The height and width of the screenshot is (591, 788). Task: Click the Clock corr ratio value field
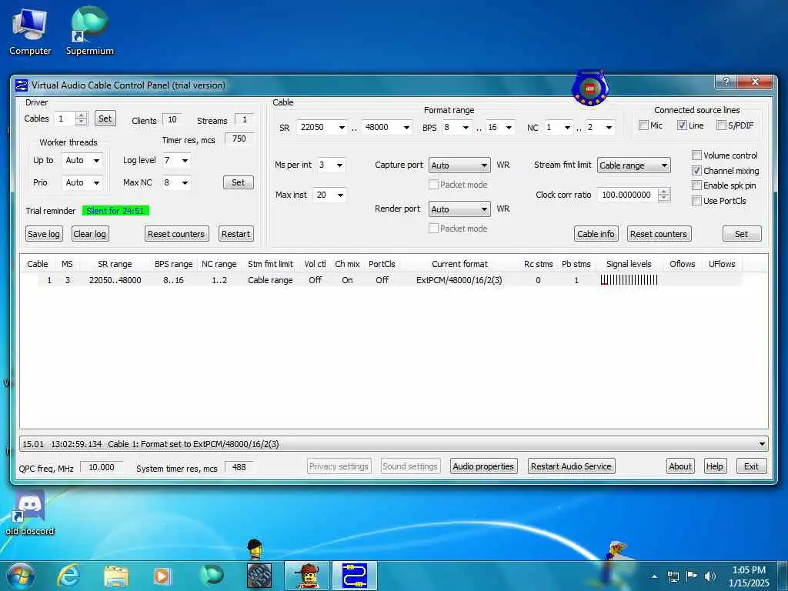coord(627,195)
